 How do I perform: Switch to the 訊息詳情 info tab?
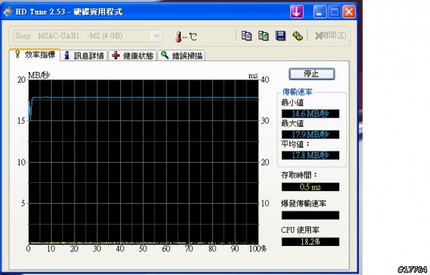coord(84,56)
